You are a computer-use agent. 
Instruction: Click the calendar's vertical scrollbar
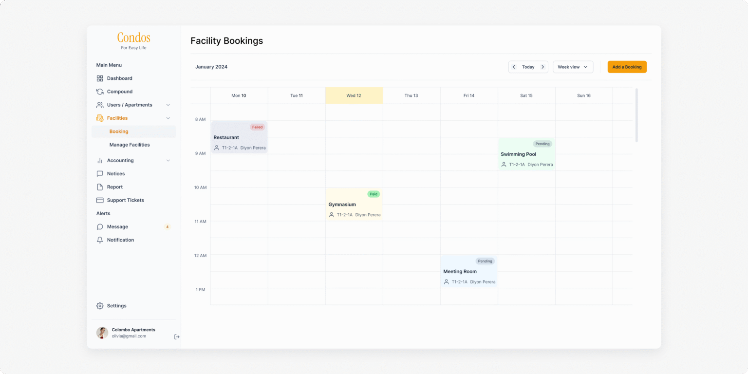pyautogui.click(x=636, y=115)
